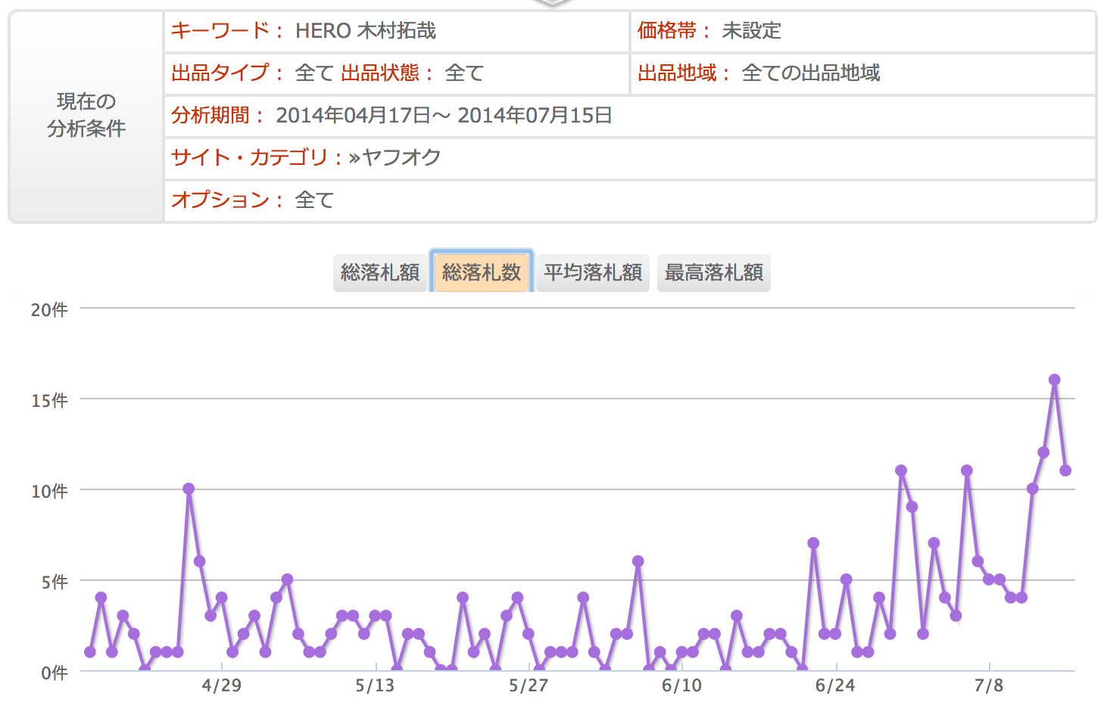Click the 10件 spike near 4/29
Screen dimensions: 1104x711
189,490
